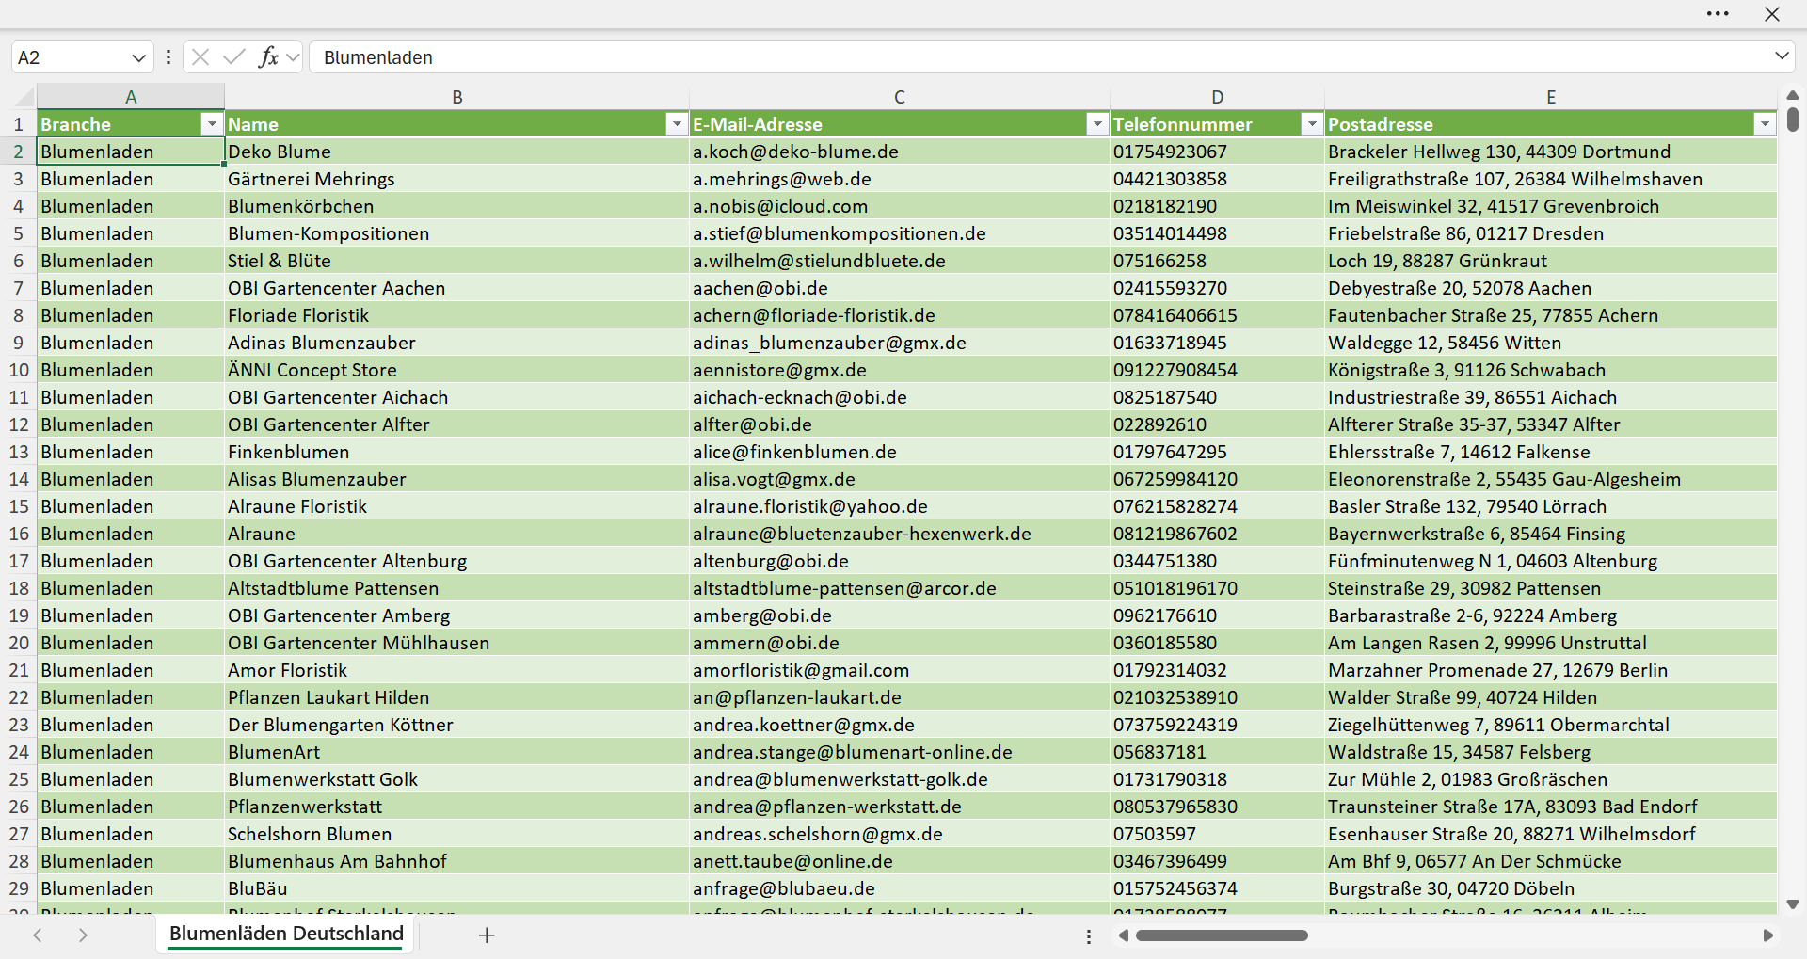1807x959 pixels.
Task: Select column C header
Action: pyautogui.click(x=900, y=97)
